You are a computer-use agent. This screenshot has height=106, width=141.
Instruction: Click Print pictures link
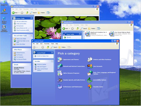click(x=20, y=26)
